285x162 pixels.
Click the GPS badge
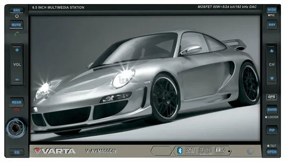(x=272, y=97)
